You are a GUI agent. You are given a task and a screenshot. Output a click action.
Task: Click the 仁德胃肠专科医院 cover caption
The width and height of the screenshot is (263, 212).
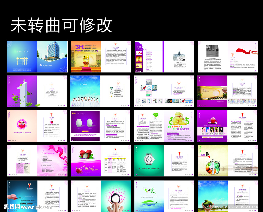46,65
